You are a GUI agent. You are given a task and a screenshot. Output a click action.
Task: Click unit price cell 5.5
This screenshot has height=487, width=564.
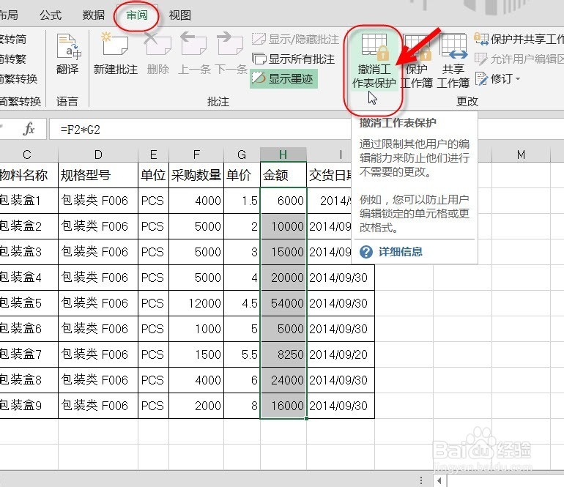pyautogui.click(x=242, y=354)
